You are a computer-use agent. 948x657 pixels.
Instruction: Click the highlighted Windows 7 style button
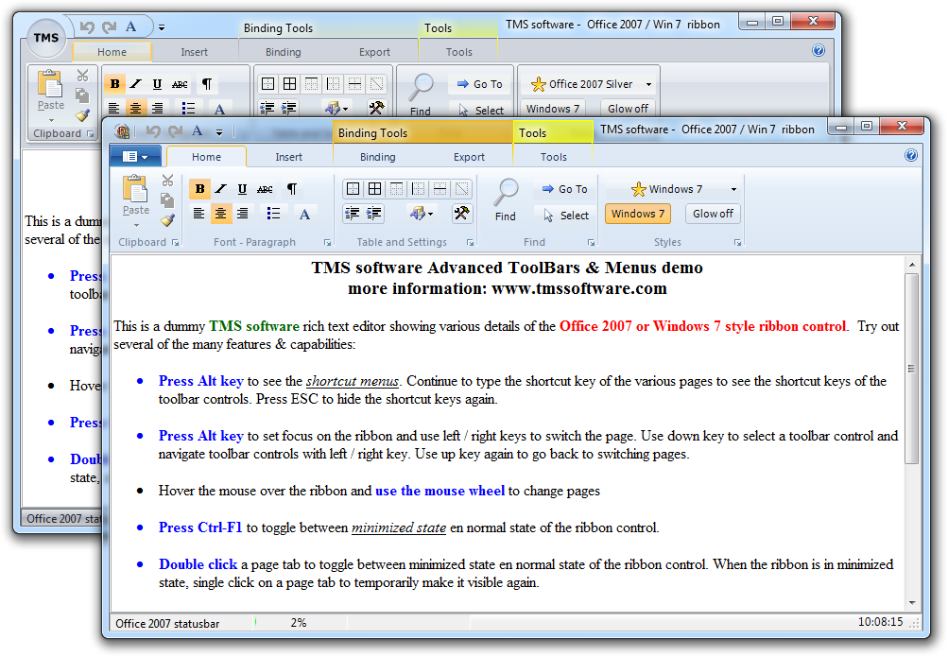pos(638,214)
